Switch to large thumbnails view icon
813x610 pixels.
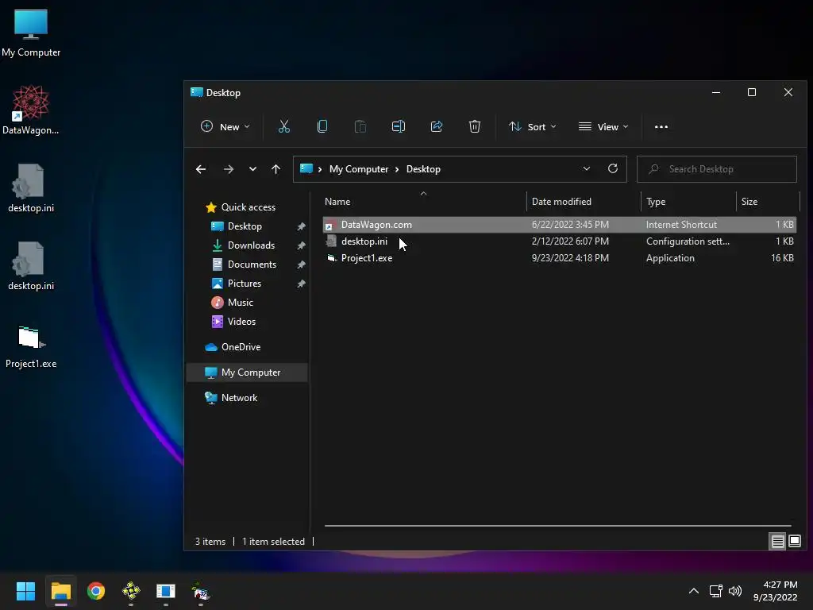click(x=794, y=542)
